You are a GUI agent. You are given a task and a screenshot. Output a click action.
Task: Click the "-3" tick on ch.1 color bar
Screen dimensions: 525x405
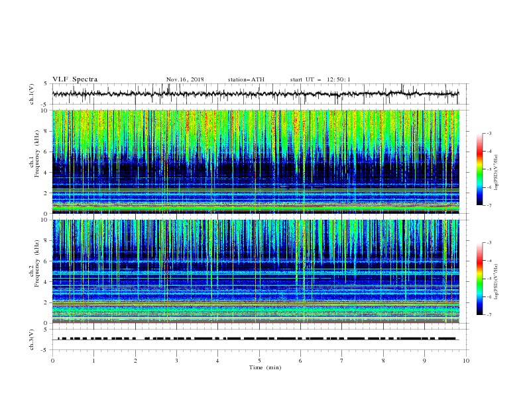click(x=489, y=133)
